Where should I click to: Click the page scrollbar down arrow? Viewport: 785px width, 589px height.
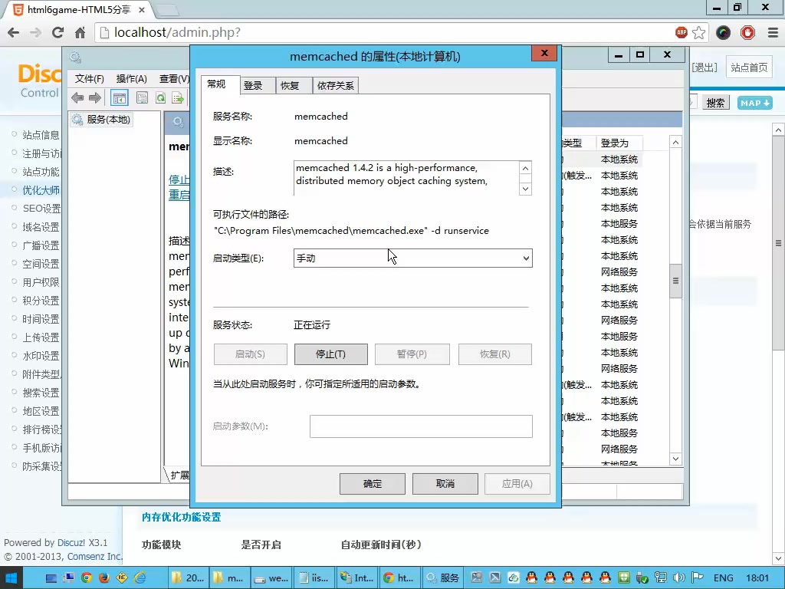(x=778, y=558)
